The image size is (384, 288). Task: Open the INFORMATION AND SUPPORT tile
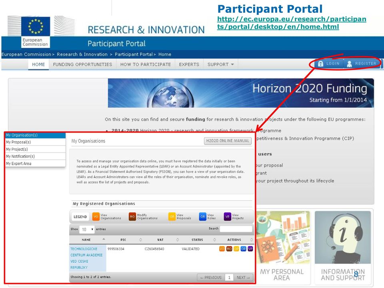343,247
